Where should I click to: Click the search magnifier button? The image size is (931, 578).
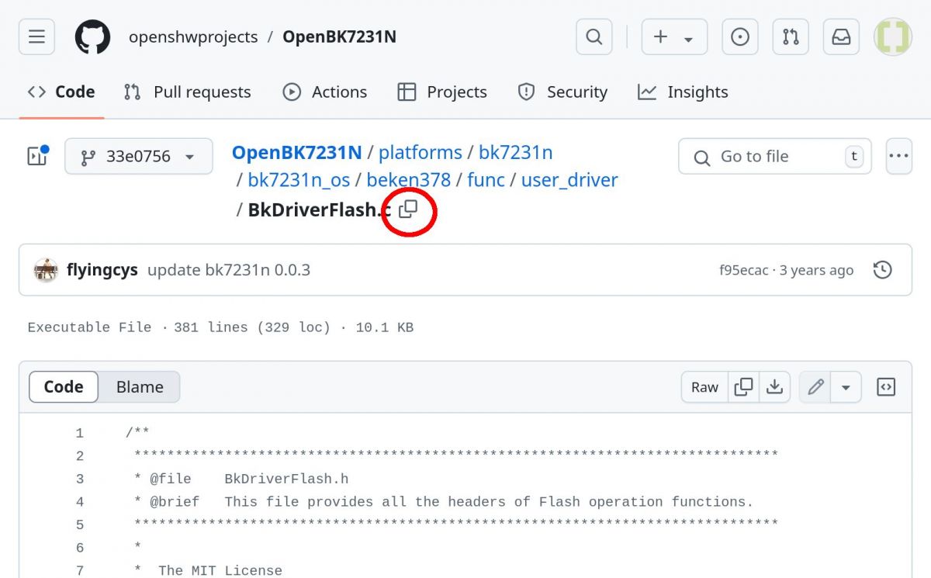(594, 36)
